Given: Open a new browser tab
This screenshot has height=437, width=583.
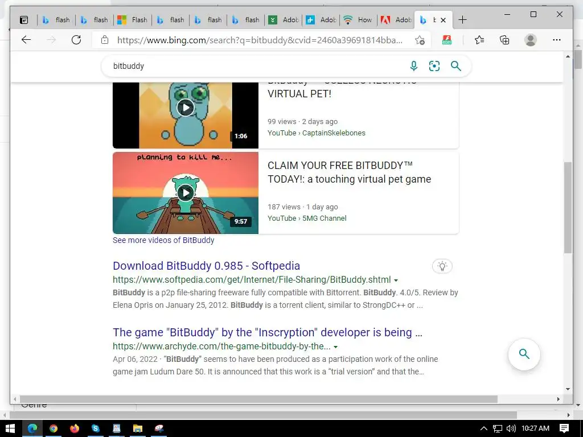Looking at the screenshot, I should [462, 20].
